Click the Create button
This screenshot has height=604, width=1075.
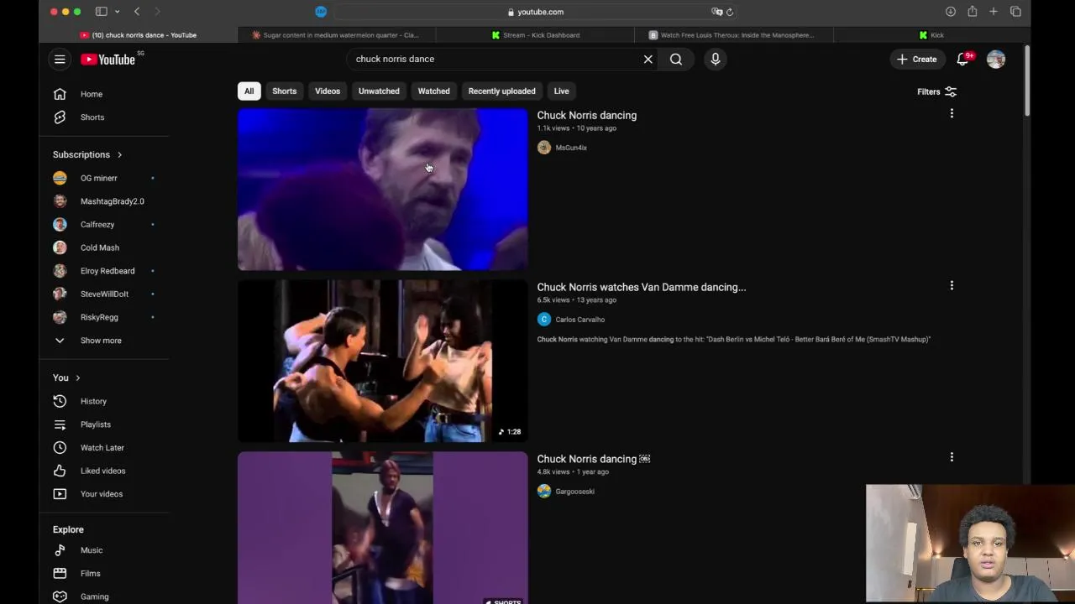click(916, 59)
